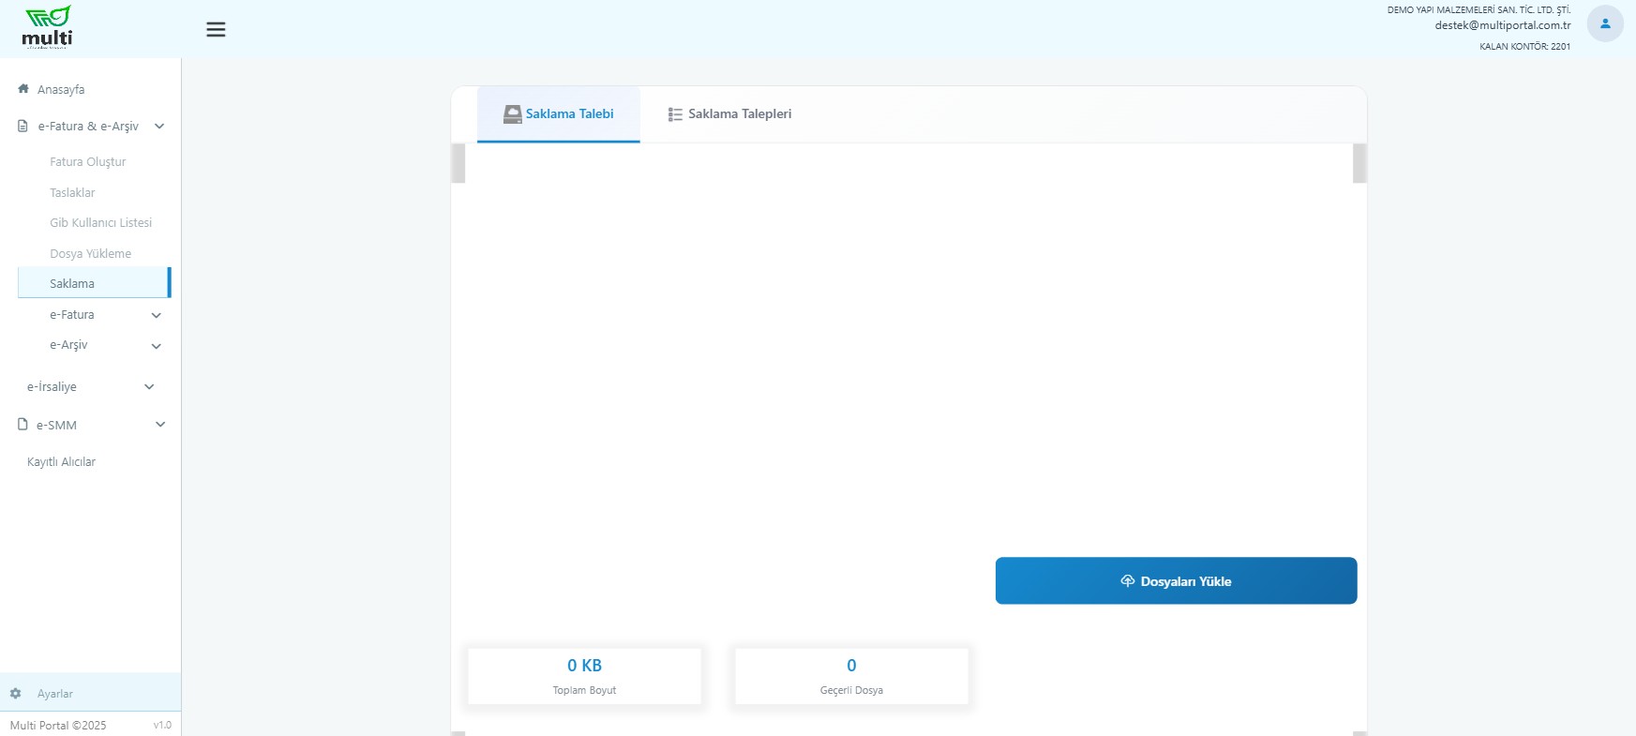Click the Multi logo
The image size is (1636, 736).
click(x=48, y=26)
